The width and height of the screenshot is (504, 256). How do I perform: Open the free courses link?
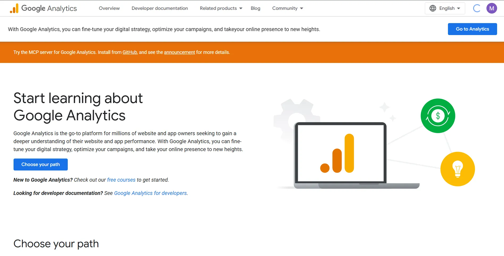tap(121, 180)
